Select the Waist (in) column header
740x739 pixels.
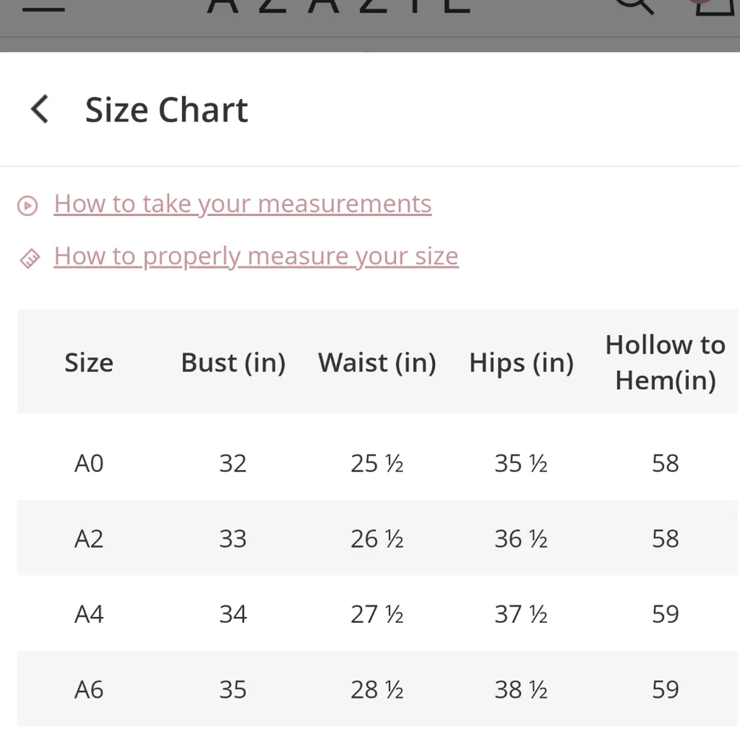(x=377, y=362)
